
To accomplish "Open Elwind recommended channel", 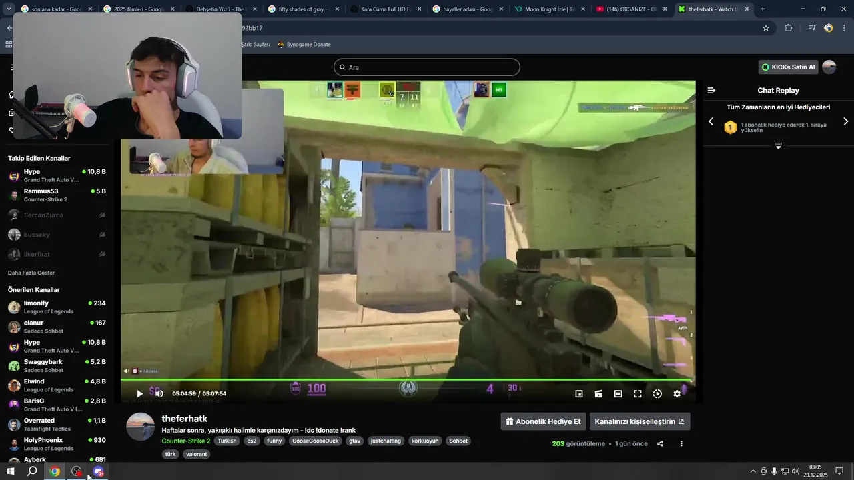I will [57, 385].
